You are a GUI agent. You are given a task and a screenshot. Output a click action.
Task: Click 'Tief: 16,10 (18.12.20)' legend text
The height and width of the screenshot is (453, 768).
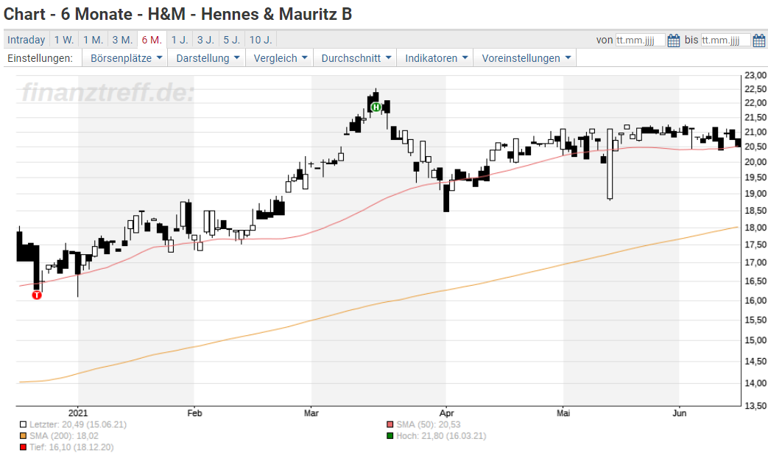tap(71, 447)
